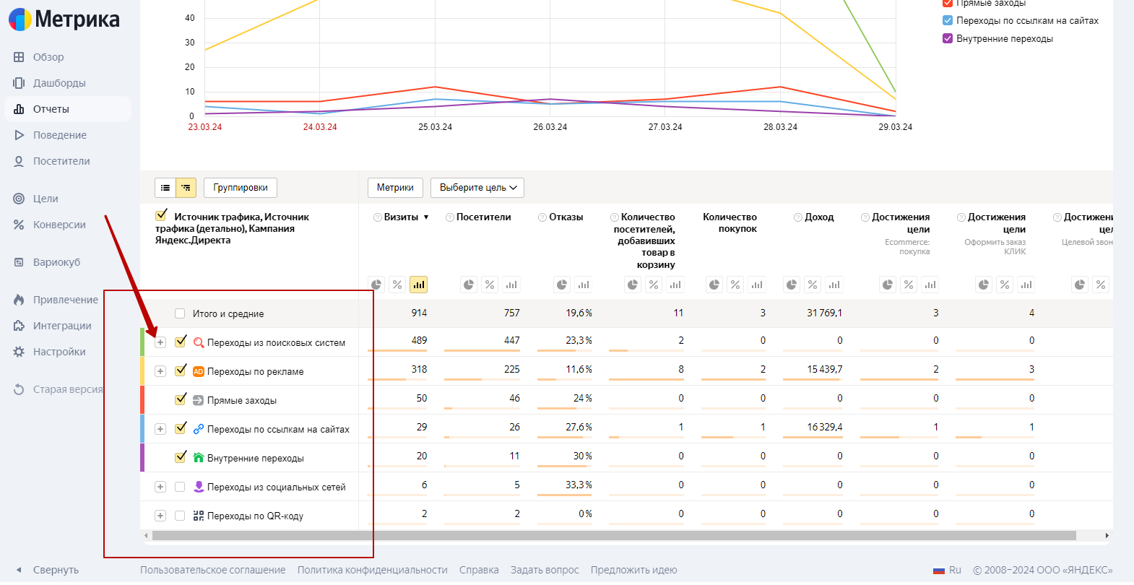
Task: Open Справка footer link
Action: pos(479,570)
